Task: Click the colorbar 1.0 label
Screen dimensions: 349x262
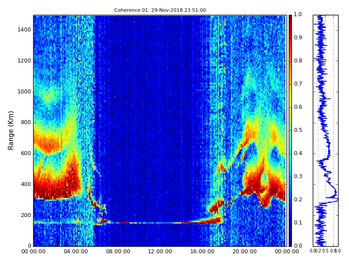Action: [298, 14]
